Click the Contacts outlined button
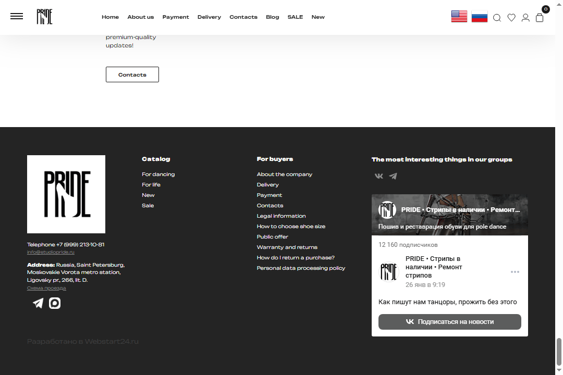Image resolution: width=563 pixels, height=375 pixels. [x=132, y=74]
